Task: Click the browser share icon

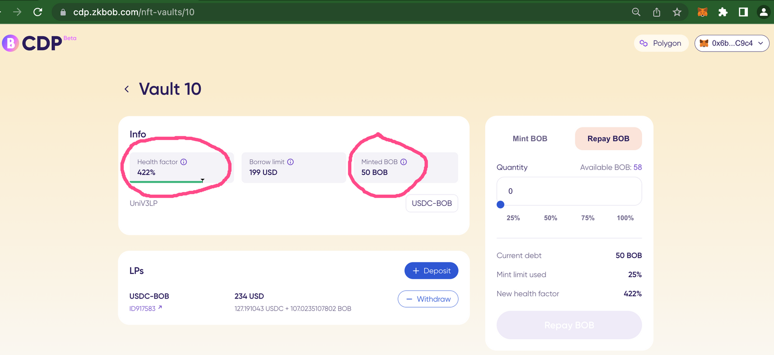Action: 656,12
